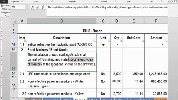Click the unit cost cell 352.99
Image resolution: width=178 pixels, height=100 pixels.
[133, 74]
